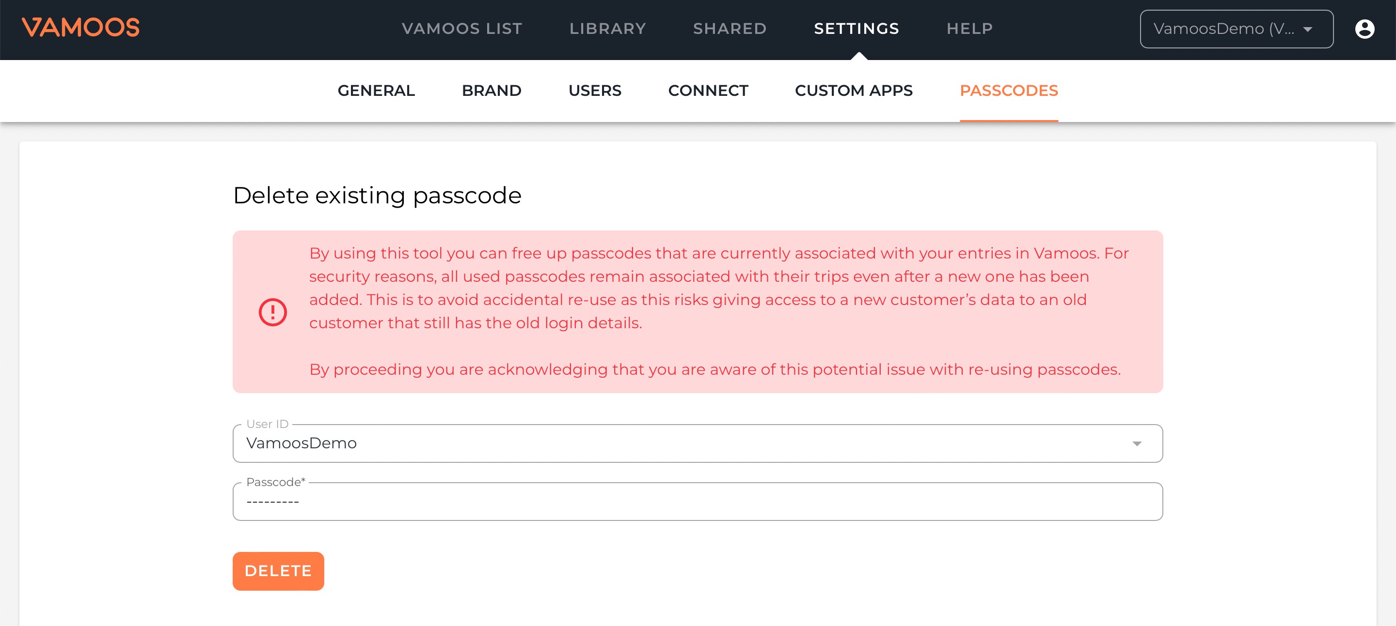This screenshot has height=626, width=1396.
Task: Select the Passcodes tab
Action: coord(1009,91)
